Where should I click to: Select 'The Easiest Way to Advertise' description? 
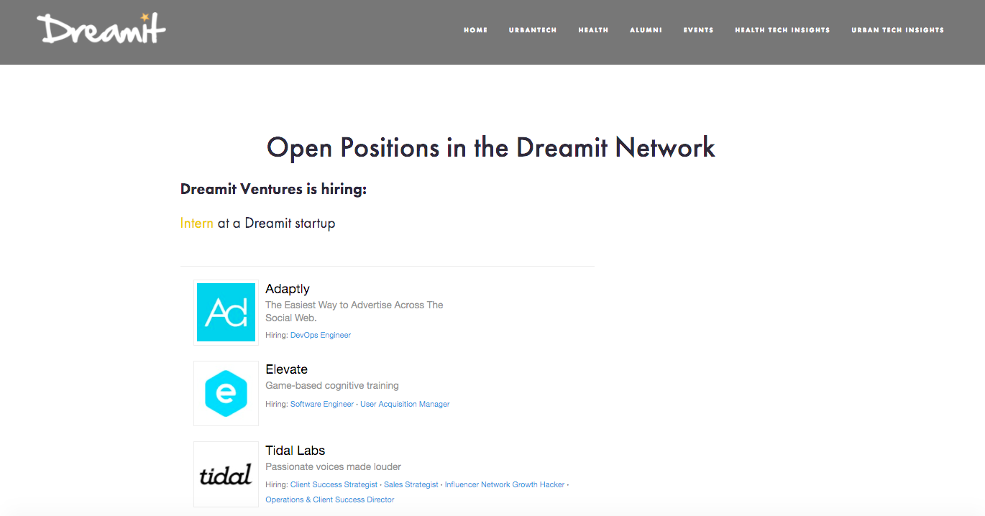coord(354,311)
